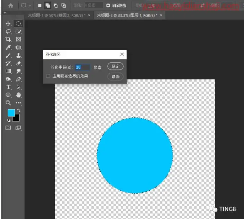The height and width of the screenshot is (219, 244).
Task: Select the Move tool
Action: point(8,23)
